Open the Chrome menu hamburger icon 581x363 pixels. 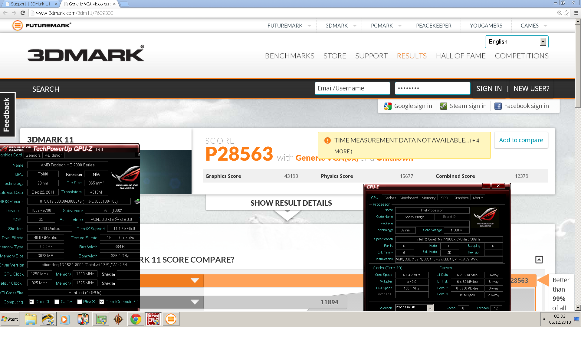576,13
